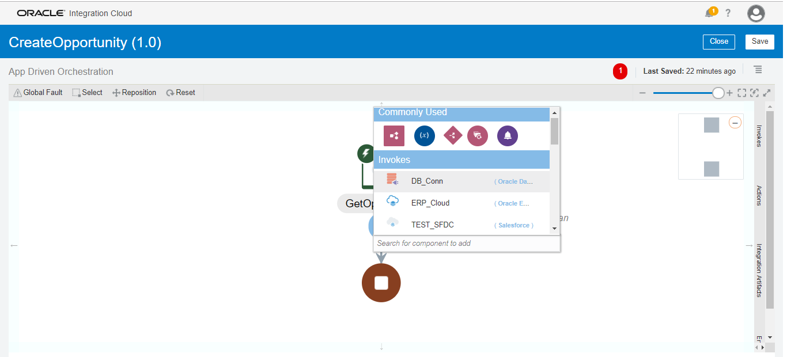The width and height of the screenshot is (787, 357).
Task: Add the For Each loop action icon
Action: click(478, 136)
